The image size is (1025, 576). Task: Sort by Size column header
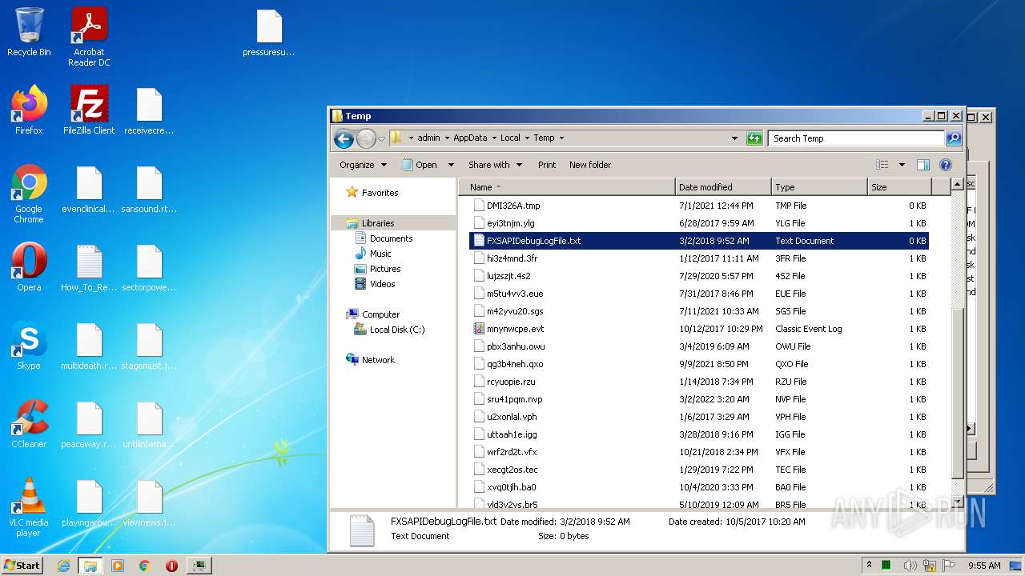click(x=899, y=187)
